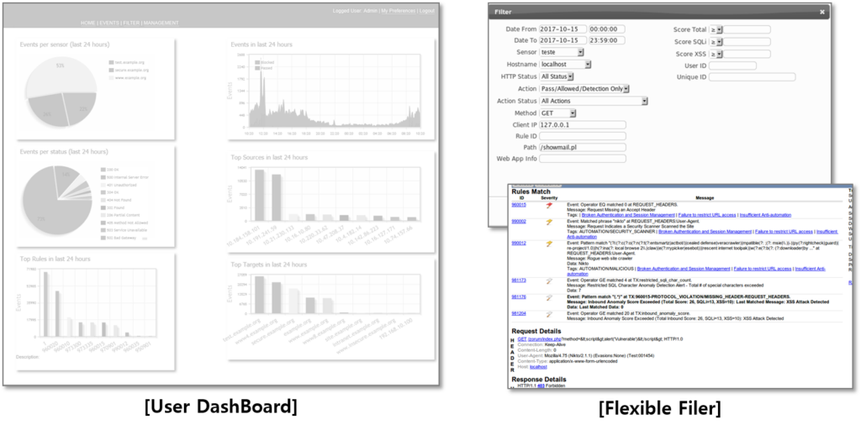Go to the EVENTS menu item
The image size is (861, 430).
(109, 23)
